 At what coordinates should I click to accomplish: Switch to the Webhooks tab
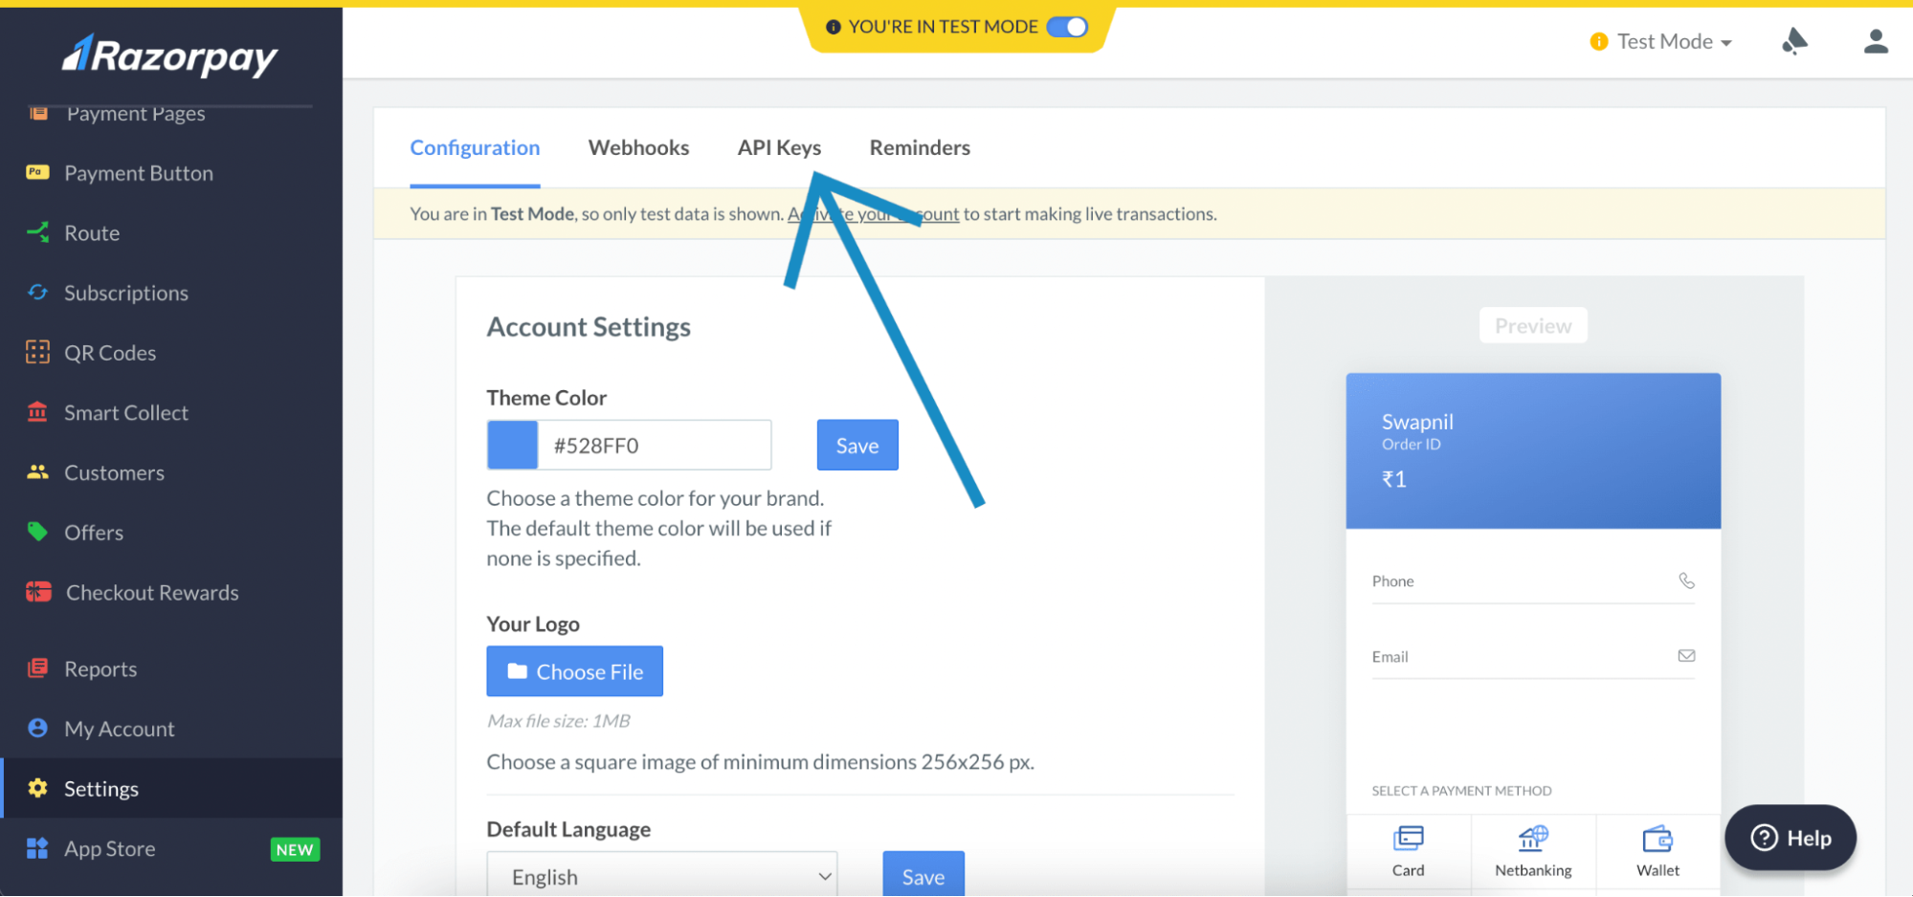[638, 147]
